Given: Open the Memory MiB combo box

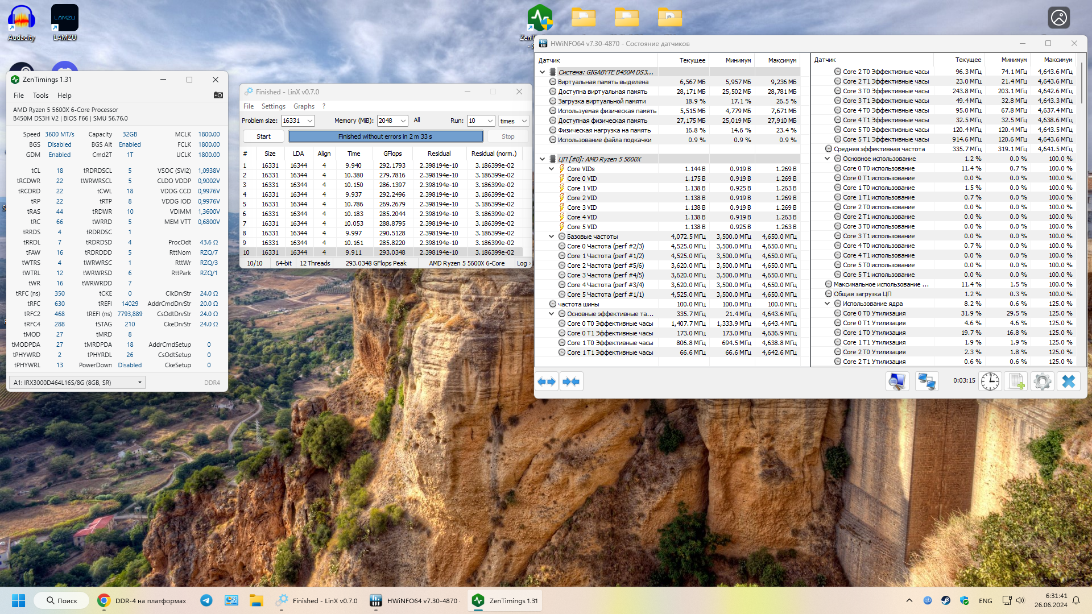Looking at the screenshot, I should [x=403, y=121].
